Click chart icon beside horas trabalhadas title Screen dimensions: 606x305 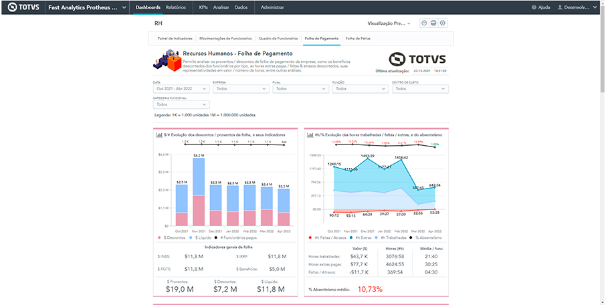click(310, 135)
